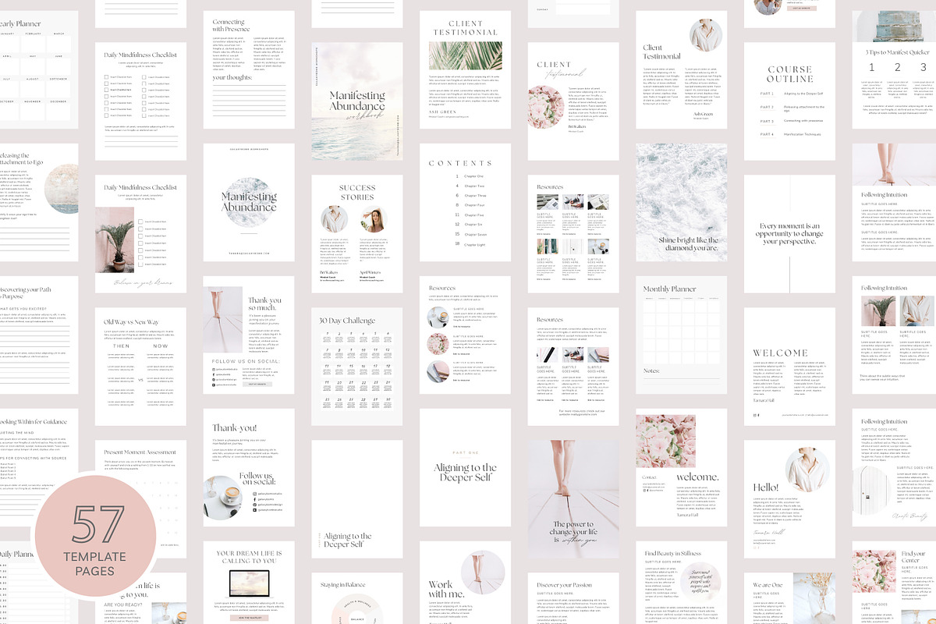Open the Part One Aligning to Deeper Self page

click(x=466, y=468)
